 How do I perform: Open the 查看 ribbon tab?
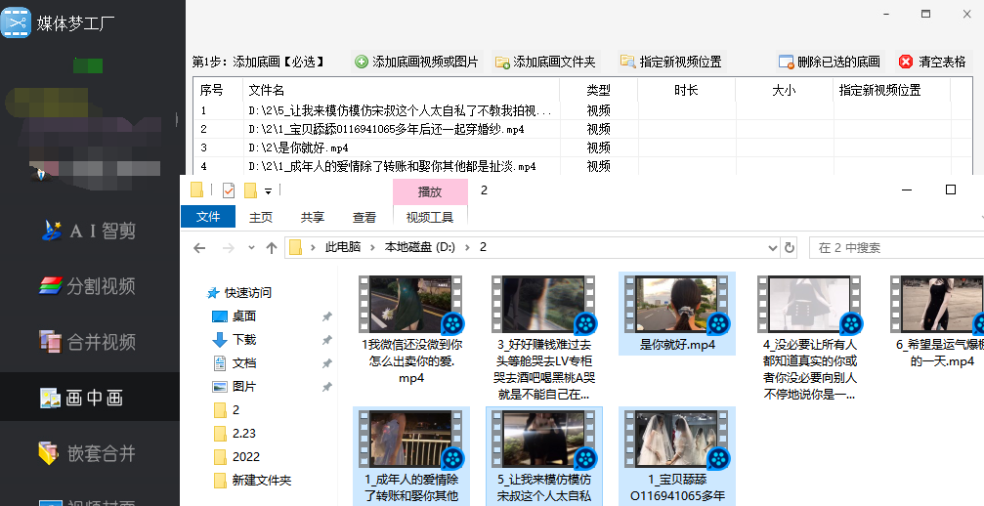364,217
